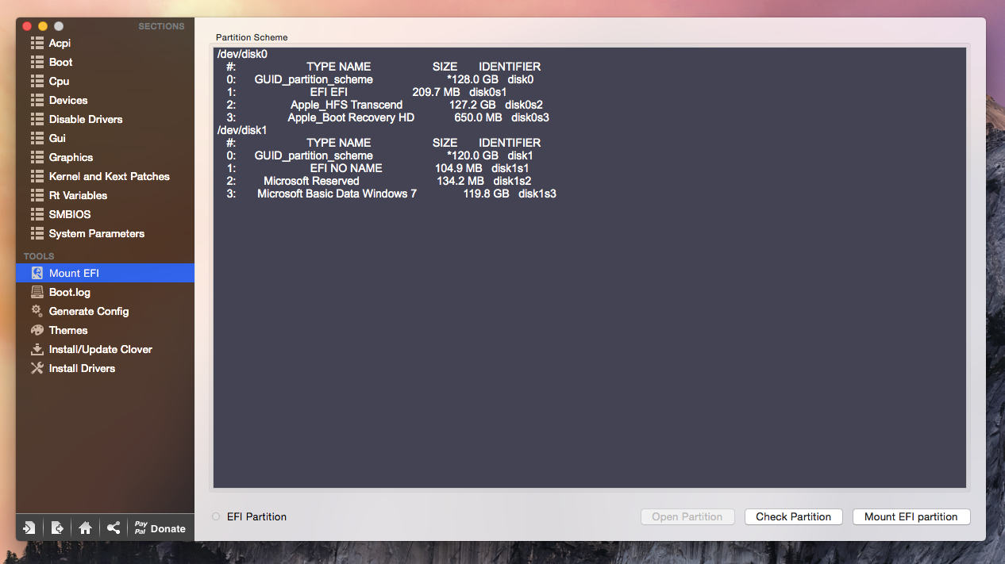This screenshot has height=564, width=1005.
Task: Open the Generate Config tool
Action: [105, 311]
